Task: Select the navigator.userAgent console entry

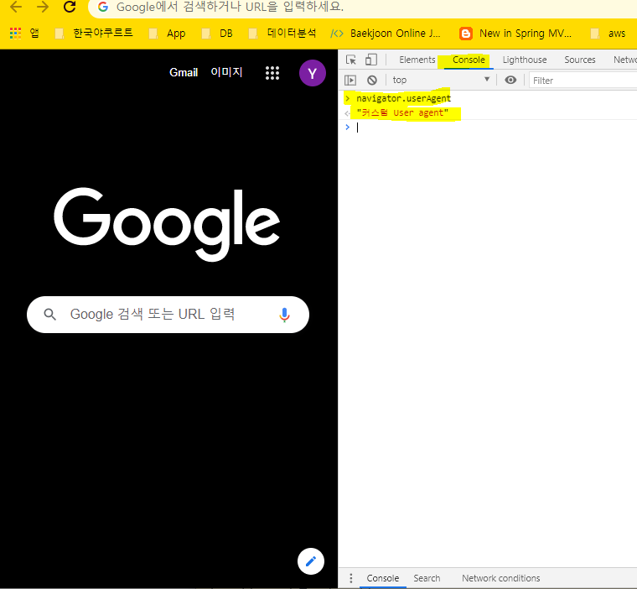Action: [403, 98]
